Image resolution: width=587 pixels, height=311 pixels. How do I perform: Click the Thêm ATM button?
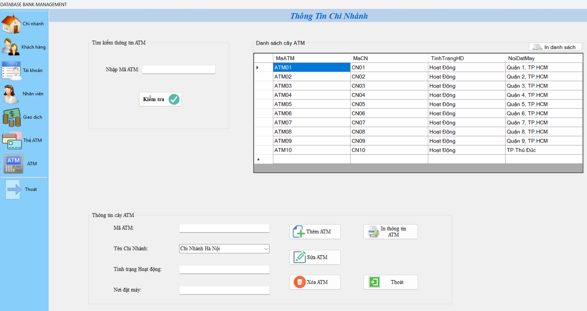point(315,232)
